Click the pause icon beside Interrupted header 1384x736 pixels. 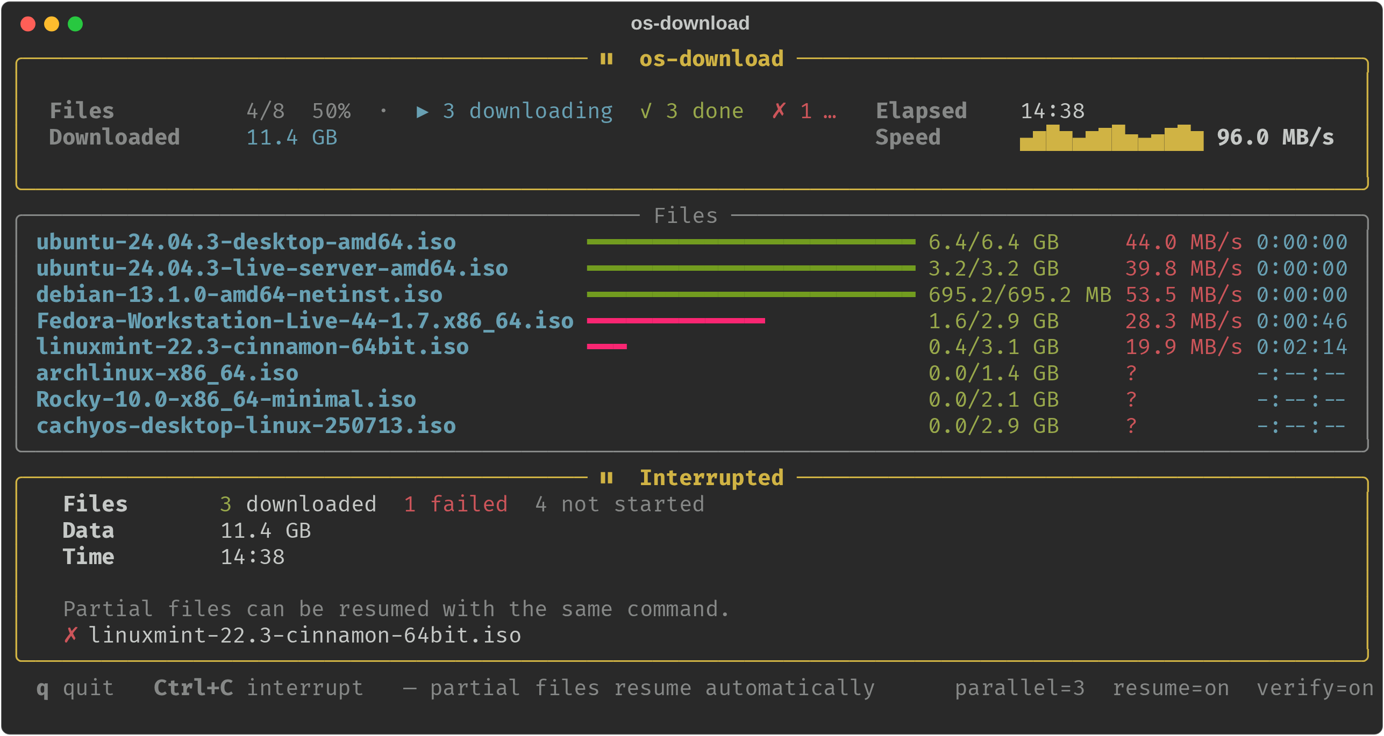point(607,478)
